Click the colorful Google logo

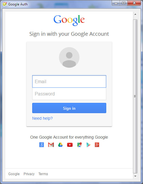[69, 20]
